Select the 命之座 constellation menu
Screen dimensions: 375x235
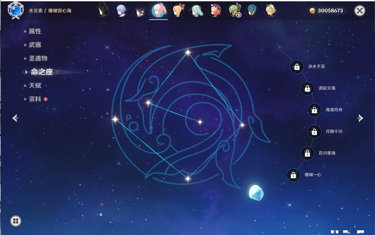tap(42, 72)
